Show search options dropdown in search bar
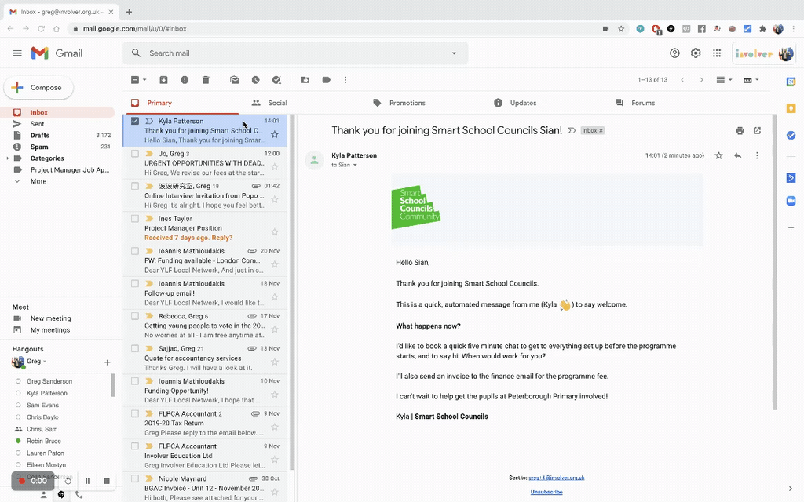 click(454, 53)
